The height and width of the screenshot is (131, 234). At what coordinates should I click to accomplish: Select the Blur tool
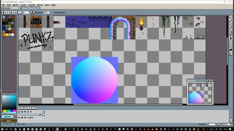click(231, 53)
